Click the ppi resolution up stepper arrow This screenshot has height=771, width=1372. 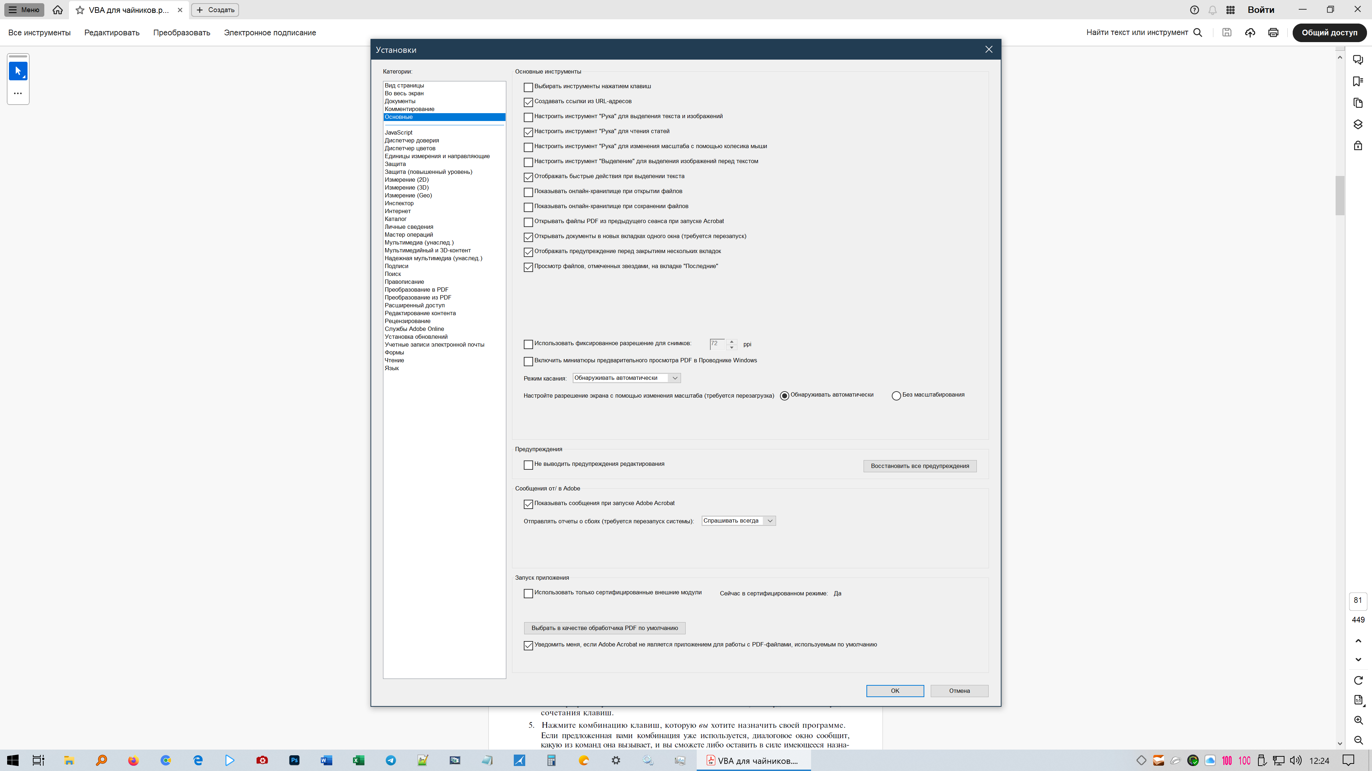coord(732,341)
